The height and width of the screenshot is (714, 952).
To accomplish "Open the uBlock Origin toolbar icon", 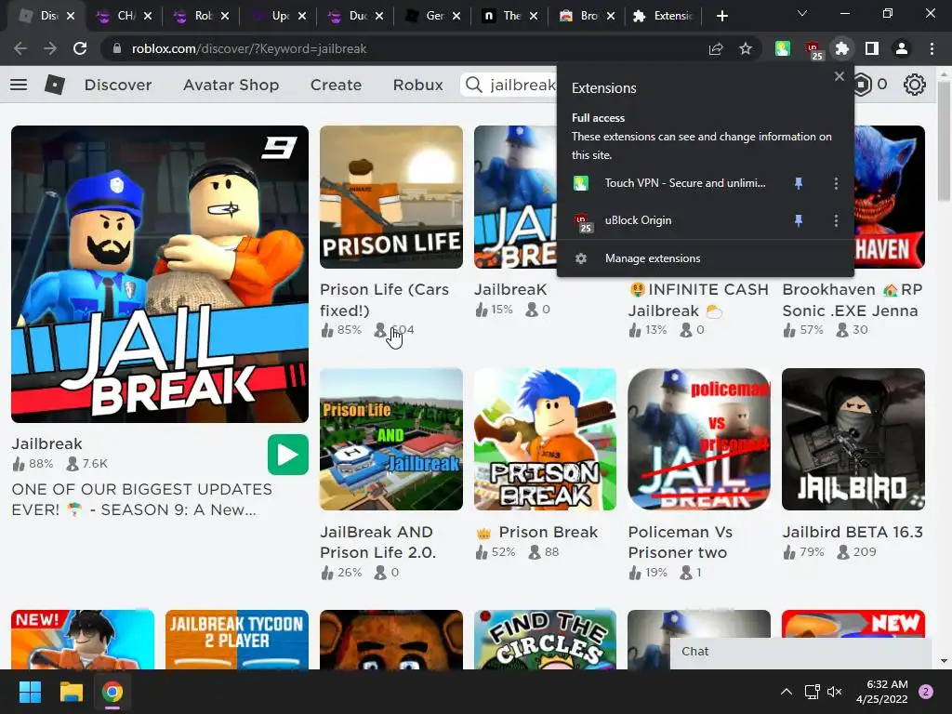I will (x=813, y=49).
